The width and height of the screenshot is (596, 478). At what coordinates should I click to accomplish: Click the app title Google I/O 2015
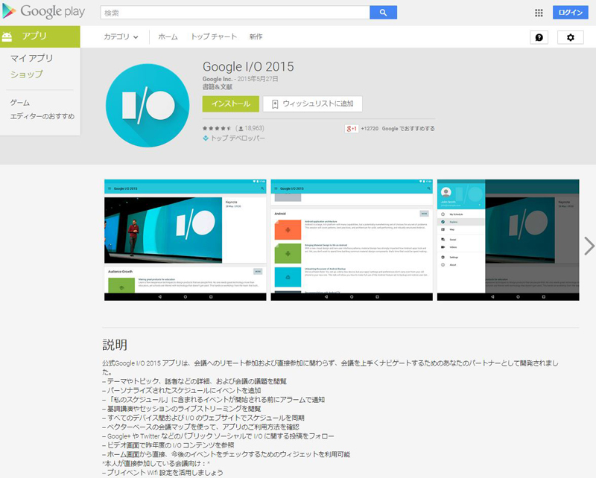tap(248, 66)
